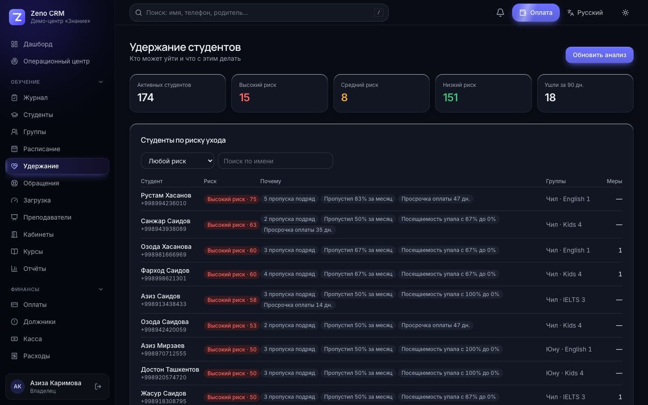Click the translate icon beside Русский
The image size is (648, 405).
click(571, 13)
